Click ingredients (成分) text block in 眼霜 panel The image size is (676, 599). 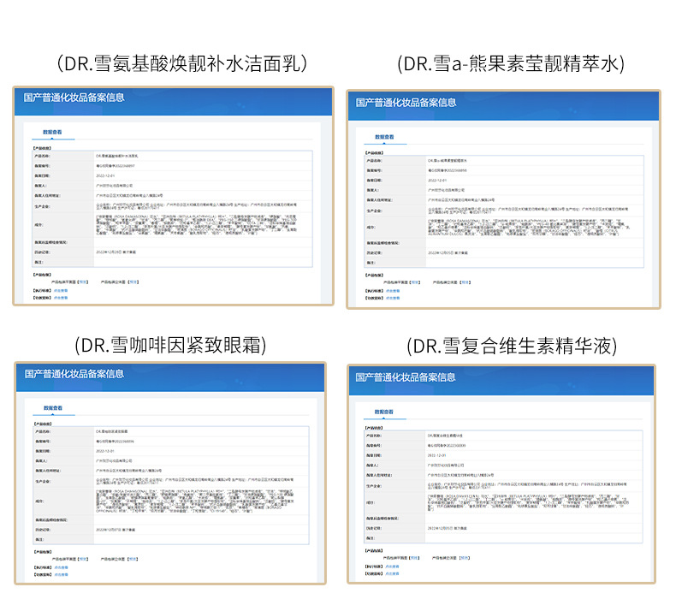pyautogui.click(x=195, y=501)
